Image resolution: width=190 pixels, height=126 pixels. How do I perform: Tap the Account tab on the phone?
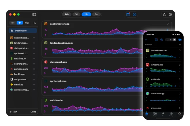[x=179, y=114]
